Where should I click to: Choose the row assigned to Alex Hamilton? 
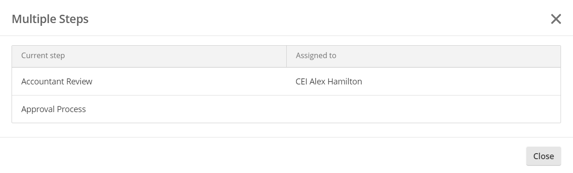tap(286, 82)
